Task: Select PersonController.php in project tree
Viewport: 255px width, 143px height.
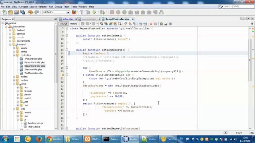Action: [35, 62]
